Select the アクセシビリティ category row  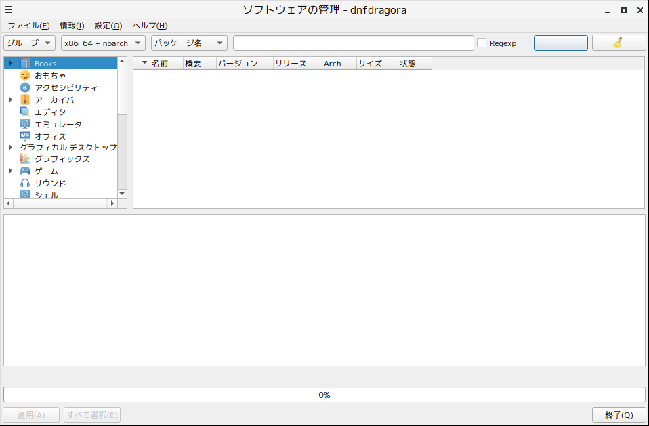60,87
